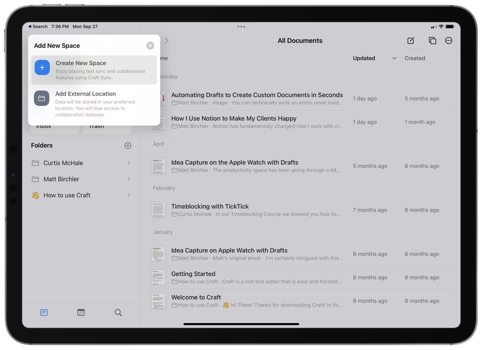Click the blue plus Create New Space icon
This screenshot has width=483, height=350.
[42, 68]
